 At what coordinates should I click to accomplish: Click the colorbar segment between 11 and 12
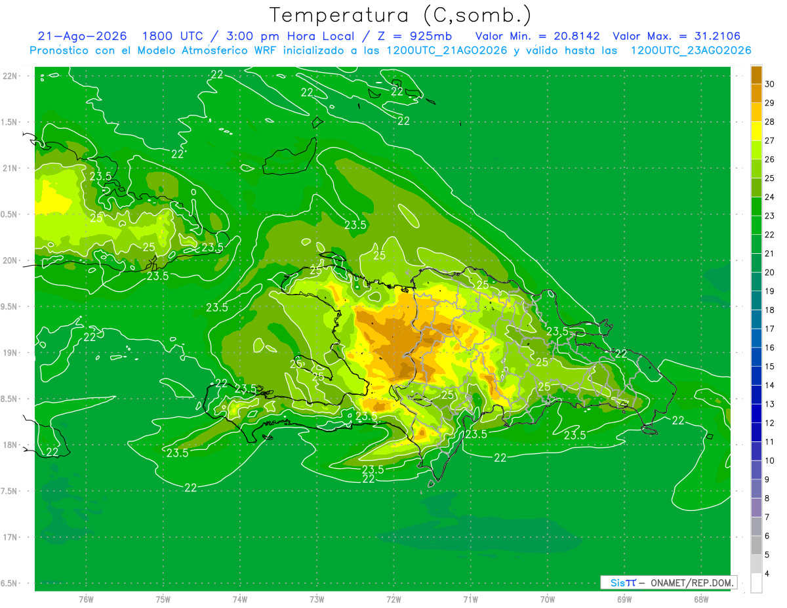coord(756,432)
